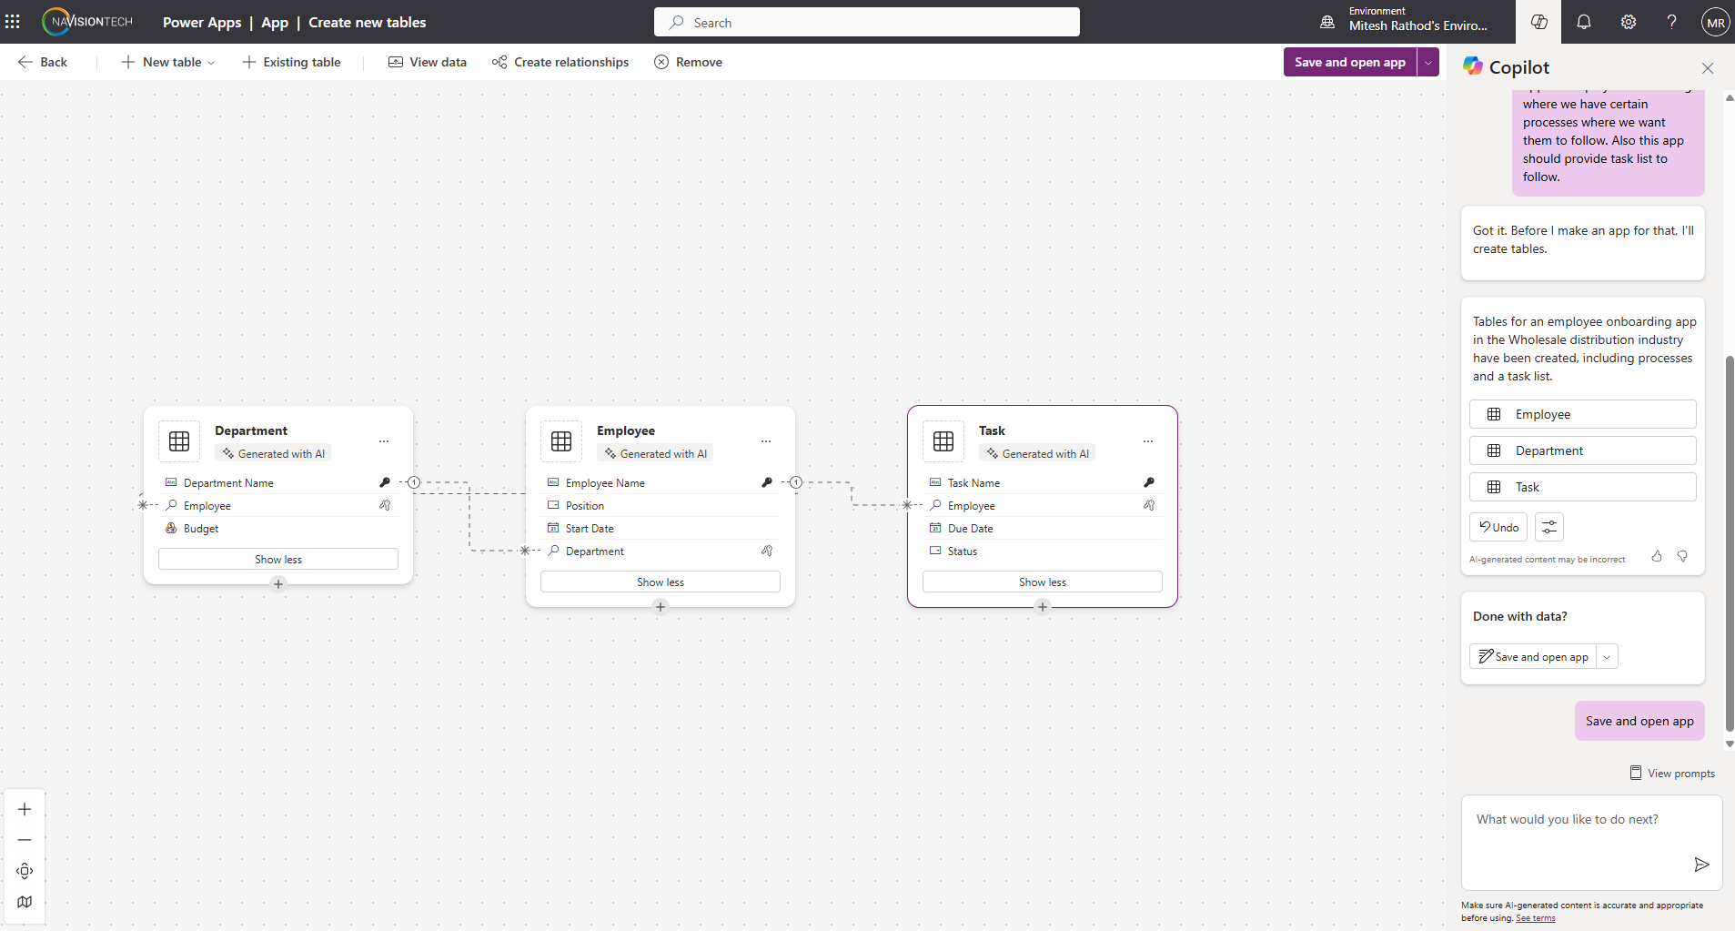
Task: Click the Undo button in Copilot
Action: (1498, 527)
